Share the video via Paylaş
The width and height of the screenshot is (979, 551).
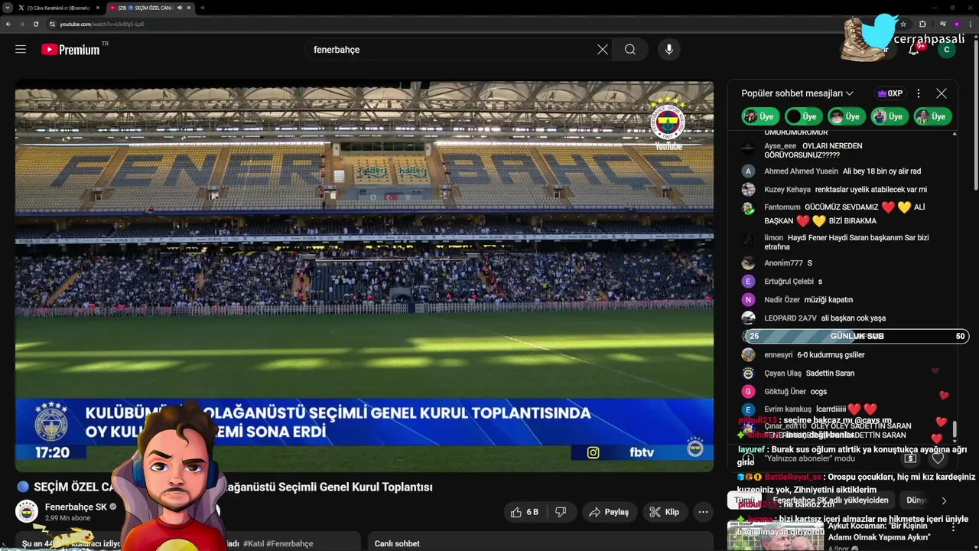608,512
